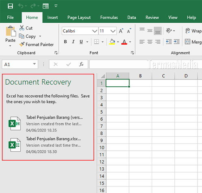Increase the cell indent

177,42
